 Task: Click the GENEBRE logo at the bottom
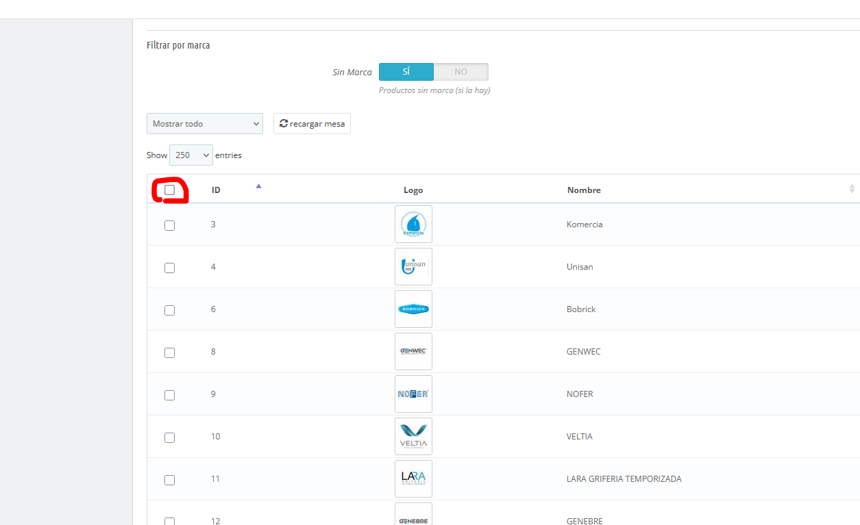pyautogui.click(x=413, y=517)
